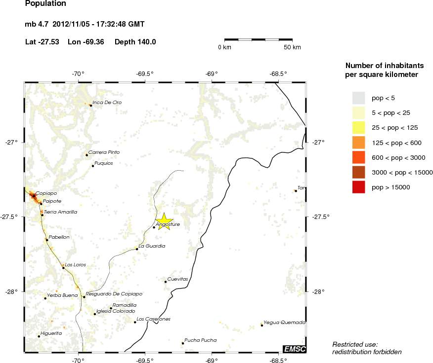Select the Copiapo city marker
The image size is (433, 363).
click(34, 196)
